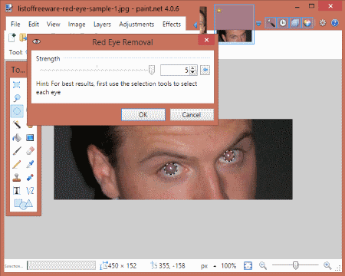Increase Strength with the up spinner arrow
The image size is (345, 276).
coord(193,67)
